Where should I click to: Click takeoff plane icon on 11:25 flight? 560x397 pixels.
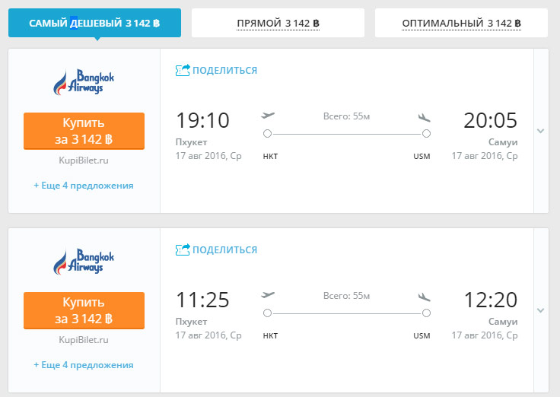coord(268,295)
